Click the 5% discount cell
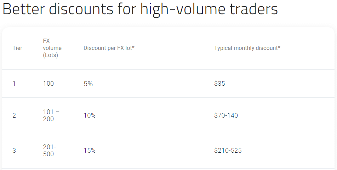Screen dimensions: 337x170 tap(88, 84)
